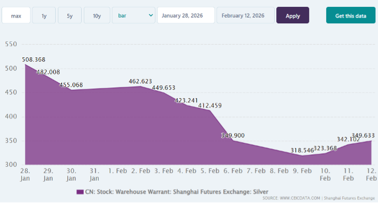The image size is (378, 203).
Task: Set time range to 10y
Action: click(x=97, y=15)
